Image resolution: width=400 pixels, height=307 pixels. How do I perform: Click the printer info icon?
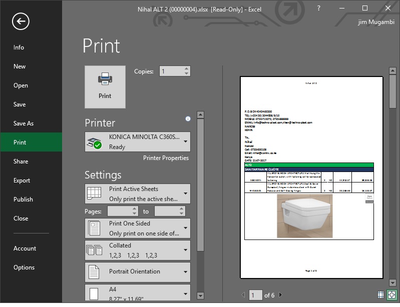[188, 118]
